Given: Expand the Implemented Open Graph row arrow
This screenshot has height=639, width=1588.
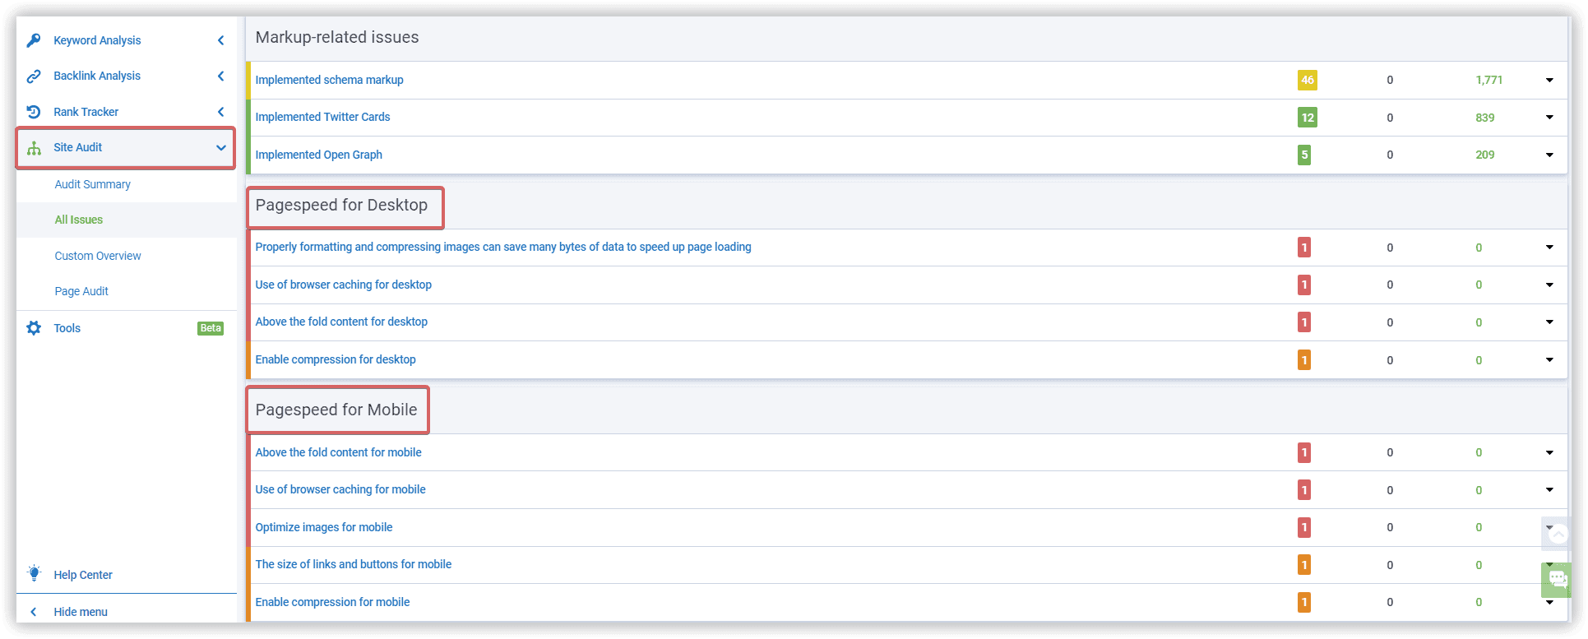Looking at the screenshot, I should click(1549, 155).
